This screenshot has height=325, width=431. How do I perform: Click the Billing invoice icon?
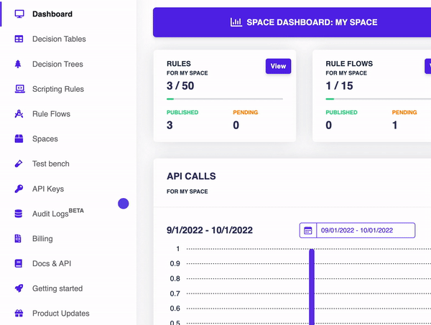click(x=18, y=238)
